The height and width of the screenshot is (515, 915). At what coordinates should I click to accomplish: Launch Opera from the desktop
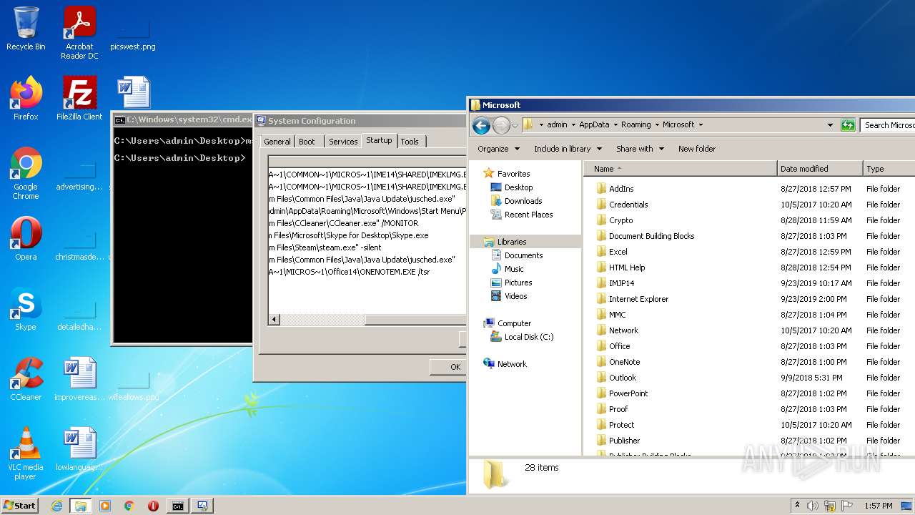[26, 238]
